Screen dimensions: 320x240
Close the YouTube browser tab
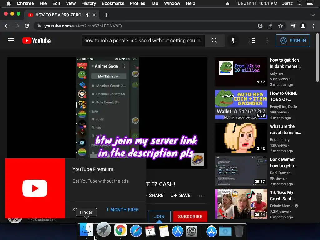tap(94, 15)
